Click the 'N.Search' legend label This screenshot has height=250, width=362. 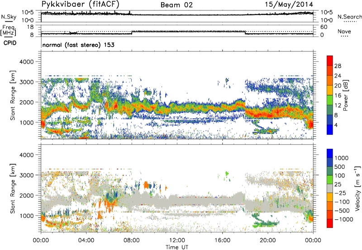pos(349,17)
